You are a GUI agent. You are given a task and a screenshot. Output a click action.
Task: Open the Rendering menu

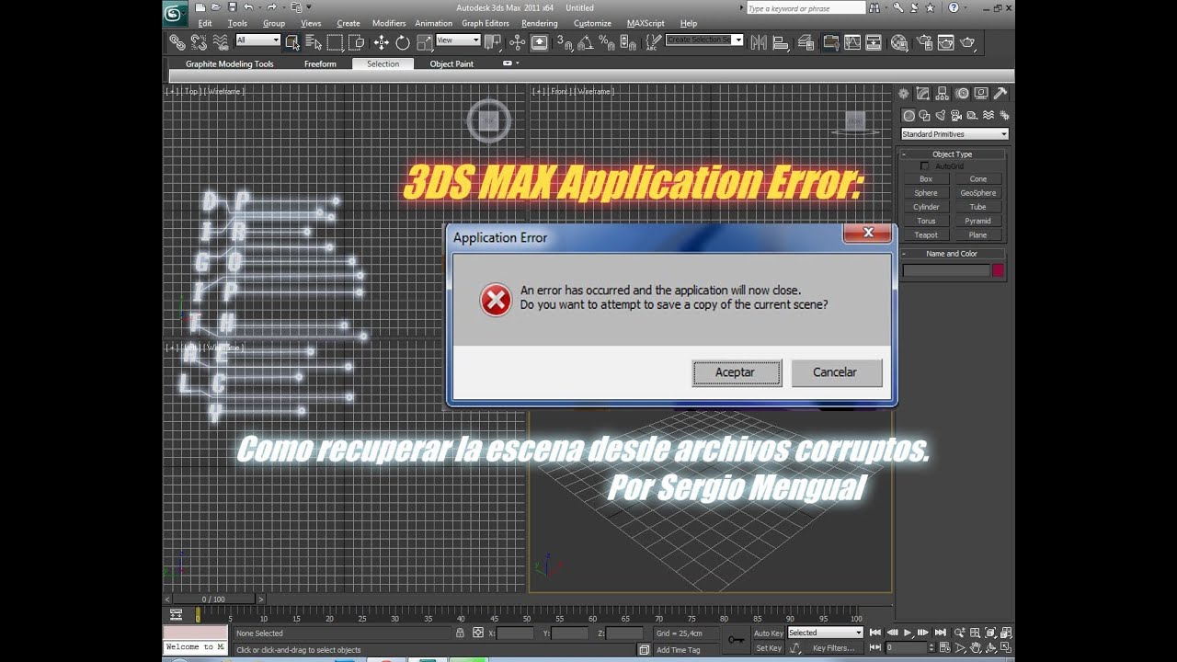click(x=540, y=24)
